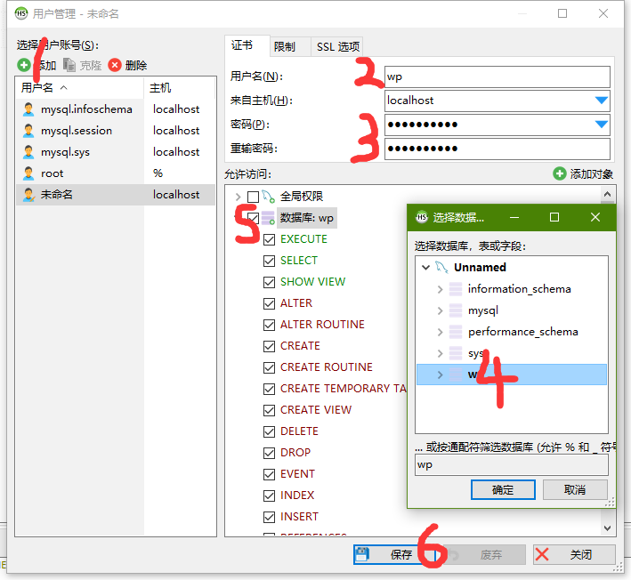Expand the information_schema database
This screenshot has height=580, width=631.
click(440, 289)
